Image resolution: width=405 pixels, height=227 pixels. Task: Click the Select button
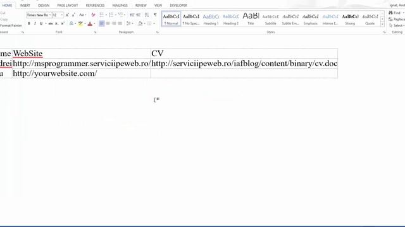(x=397, y=25)
